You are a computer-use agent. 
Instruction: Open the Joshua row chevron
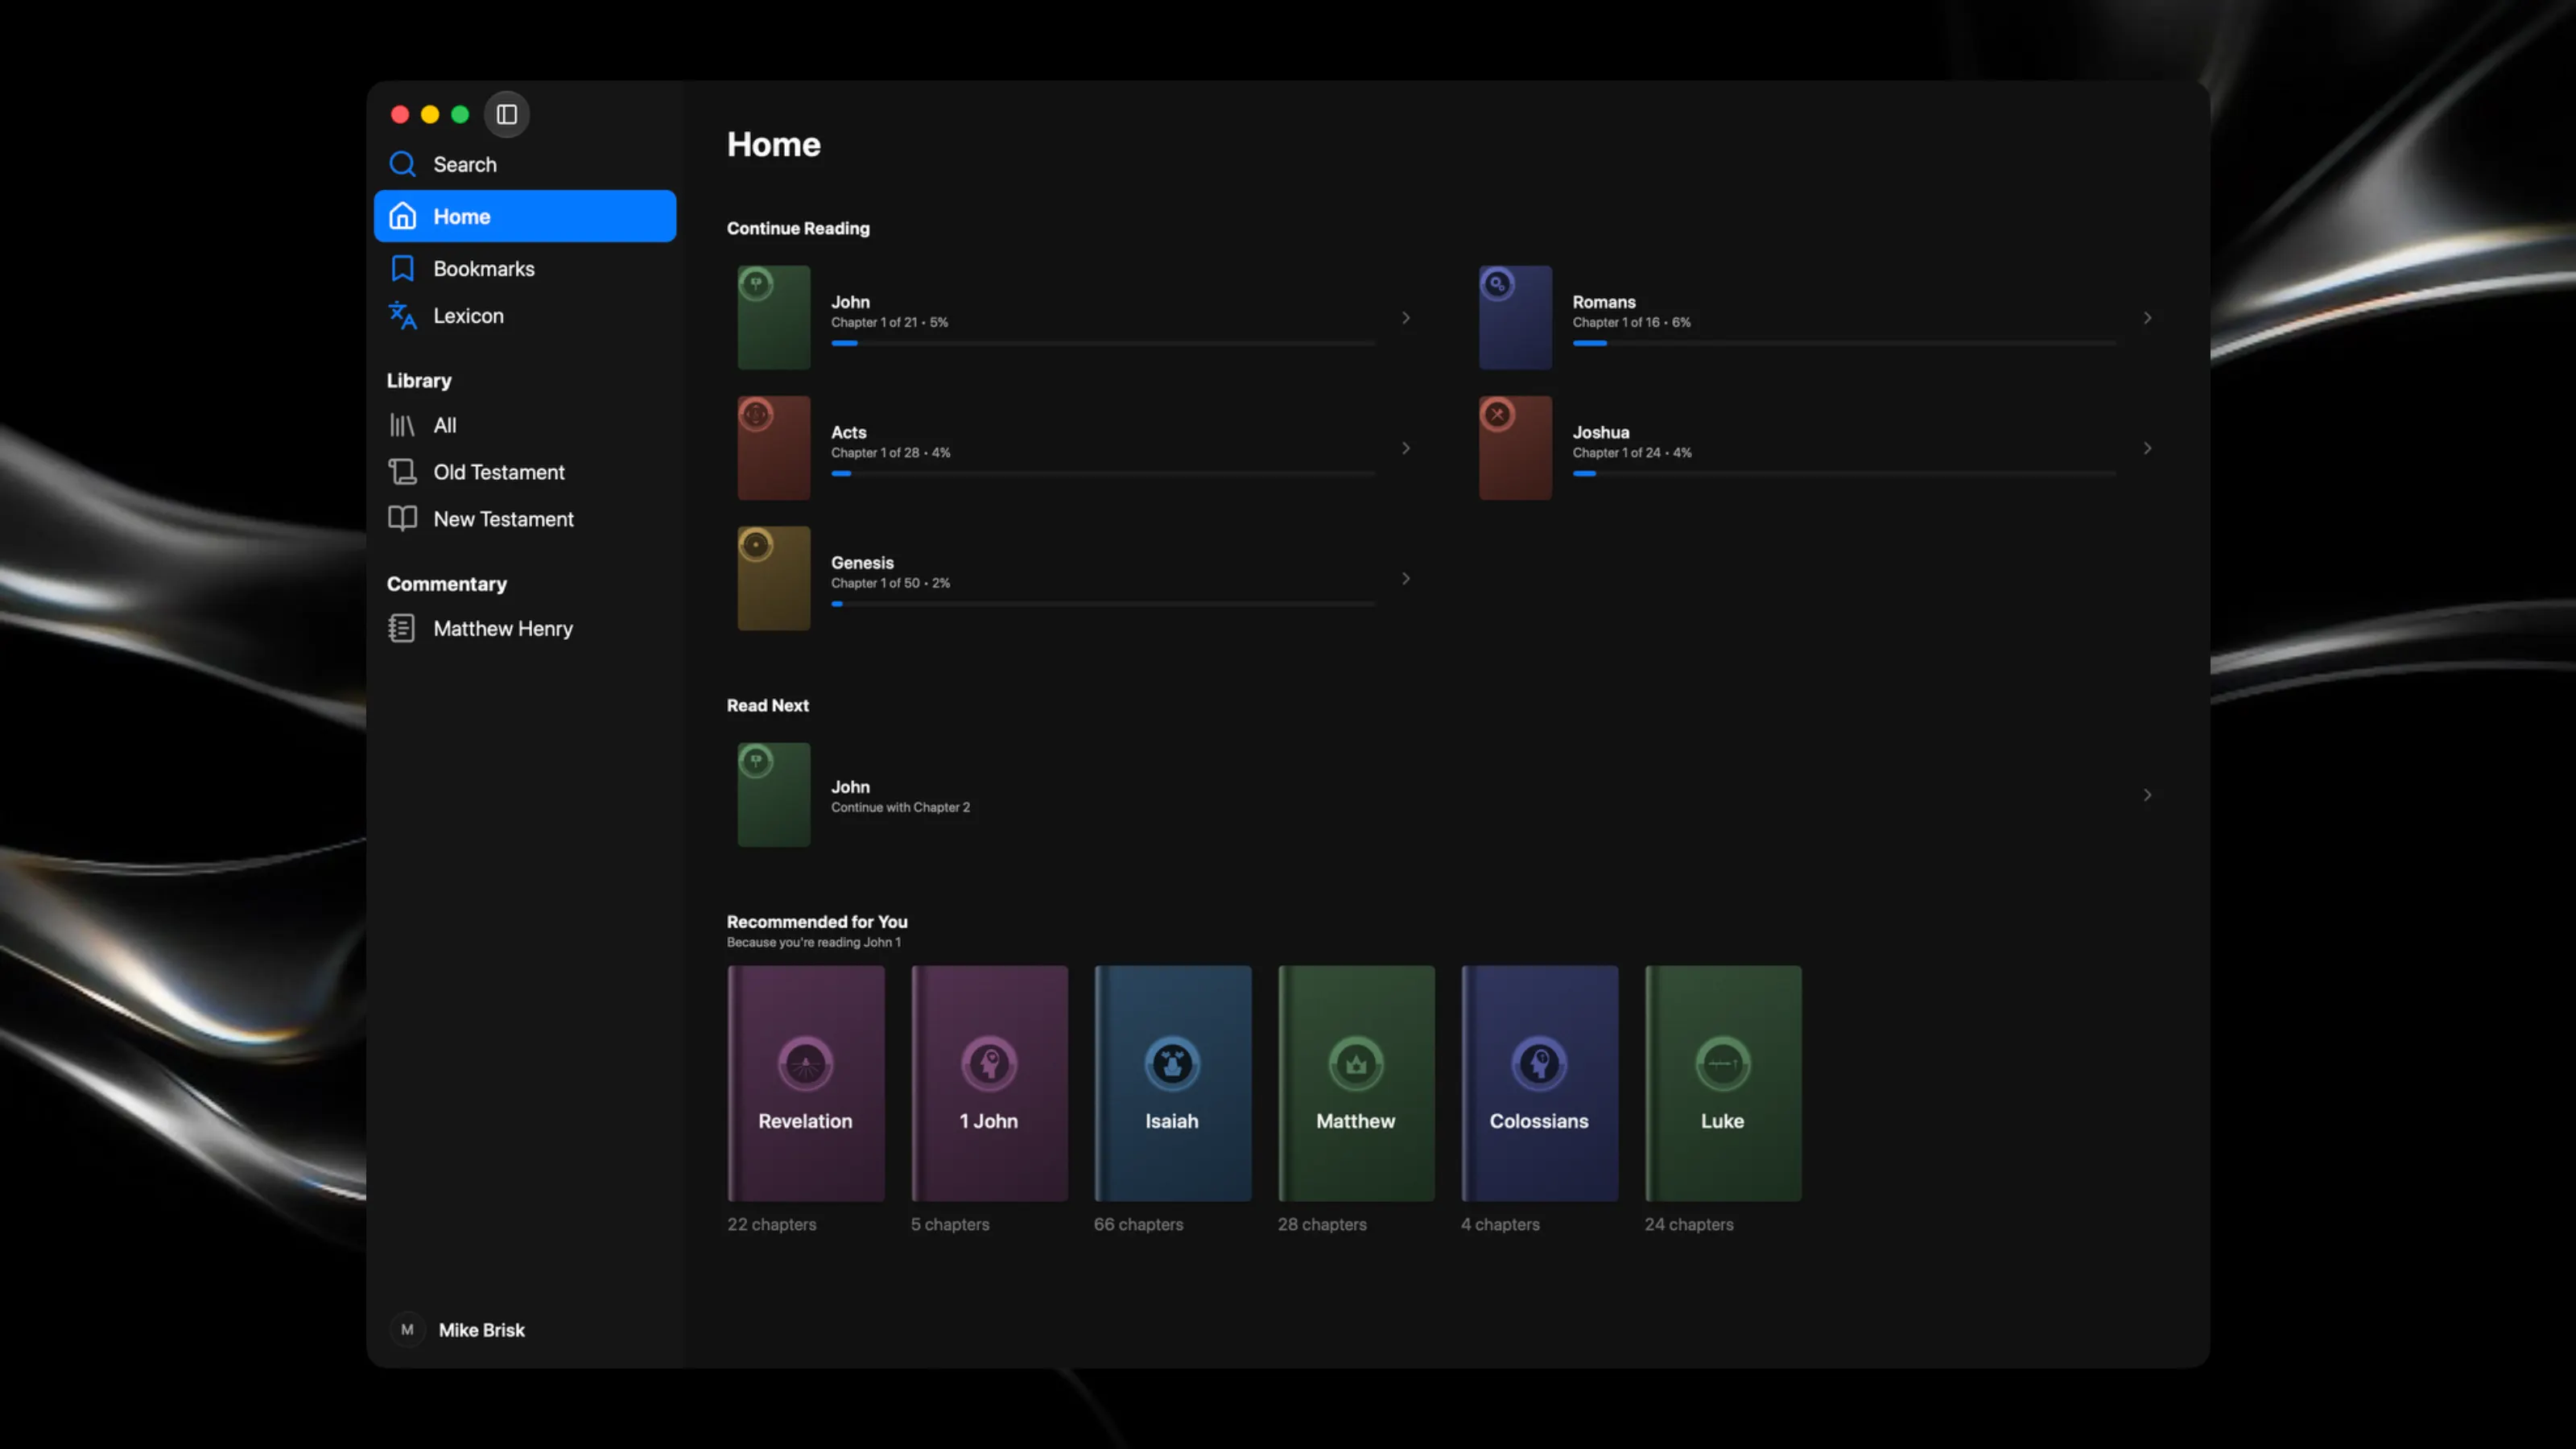tap(2147, 448)
